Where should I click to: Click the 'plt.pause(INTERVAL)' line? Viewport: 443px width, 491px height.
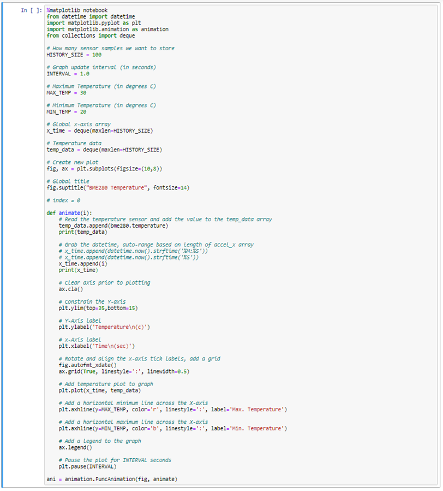[x=88, y=466]
